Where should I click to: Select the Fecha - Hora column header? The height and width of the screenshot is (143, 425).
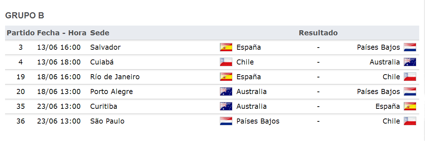pyautogui.click(x=62, y=33)
